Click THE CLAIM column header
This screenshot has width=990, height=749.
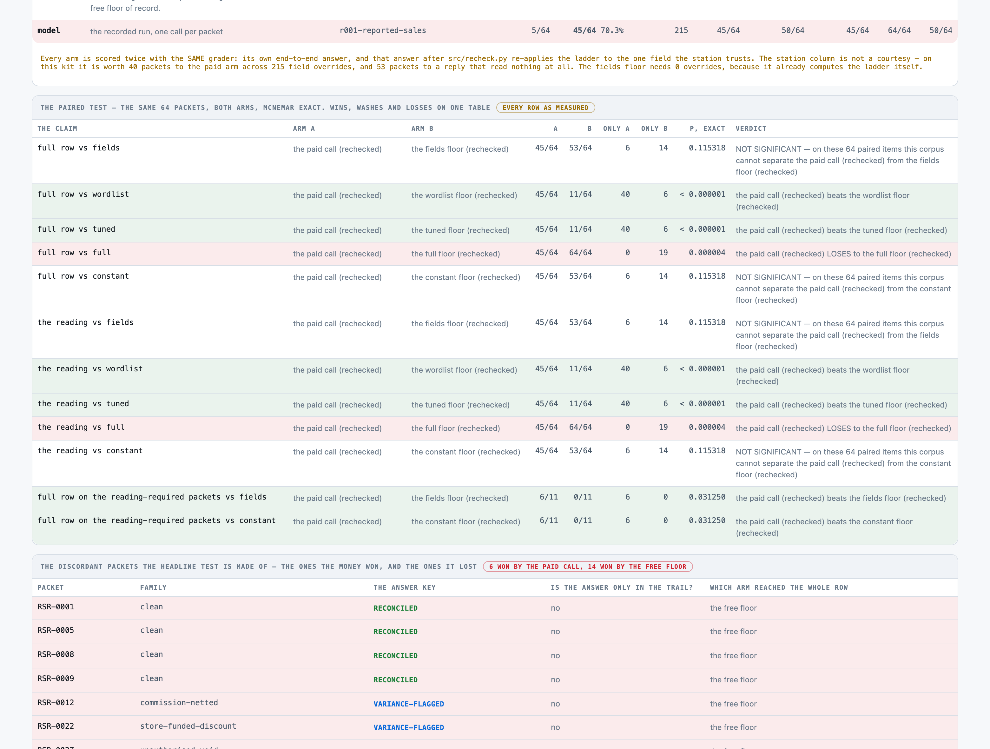[x=57, y=129]
